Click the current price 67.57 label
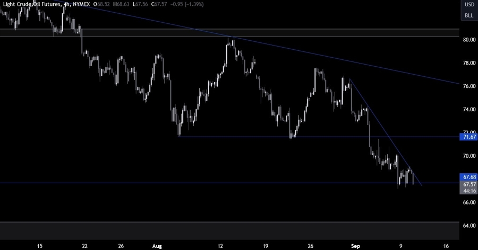The height and width of the screenshot is (250, 478). pos(468,184)
